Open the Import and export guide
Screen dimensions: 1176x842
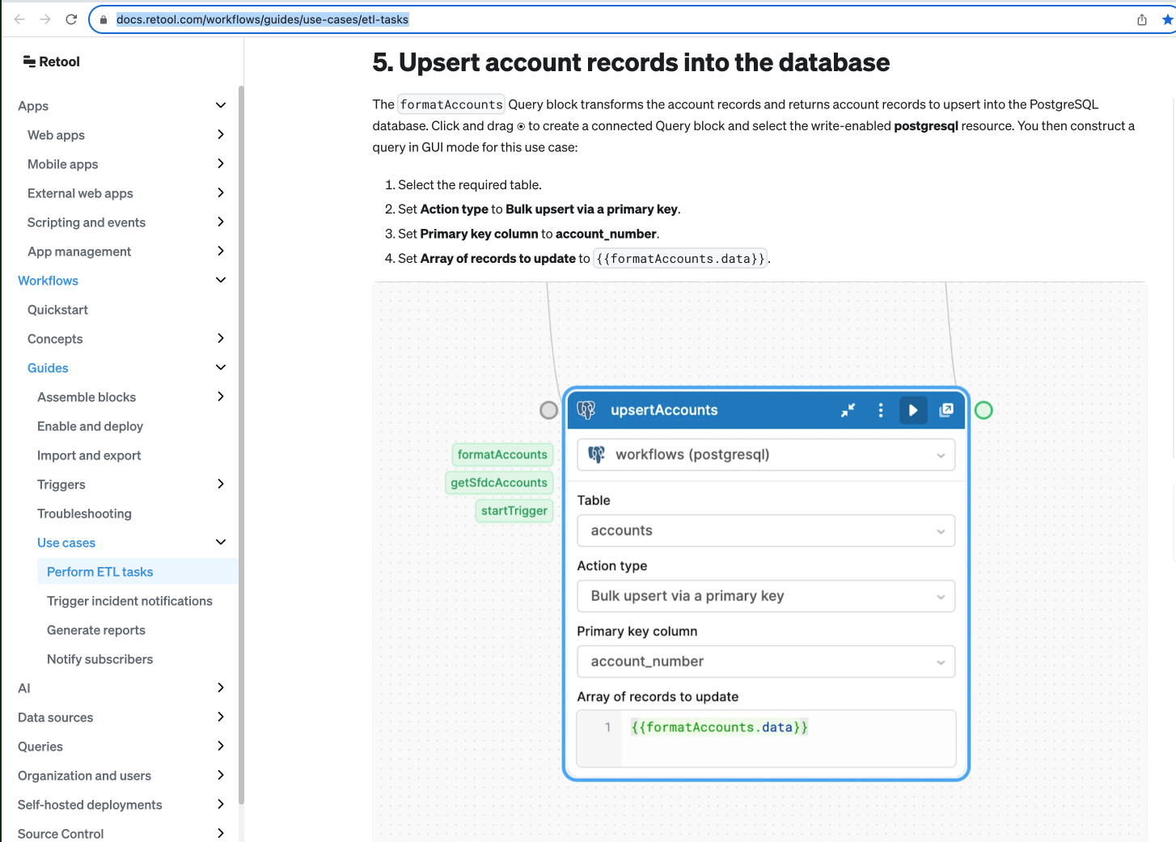coord(89,455)
